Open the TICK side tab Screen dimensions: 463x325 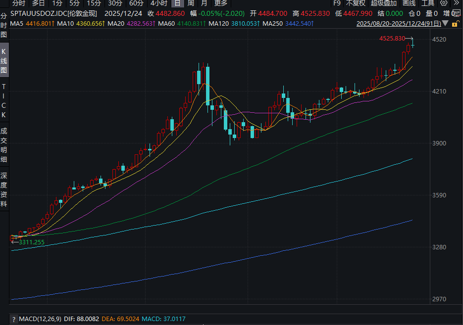click(x=4, y=100)
